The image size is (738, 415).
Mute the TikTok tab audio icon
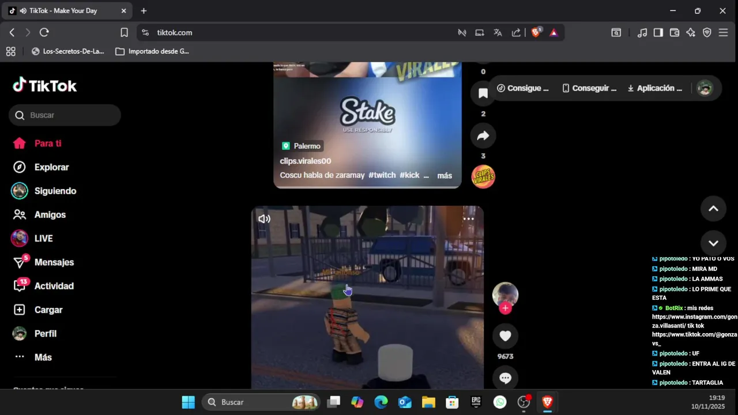click(22, 11)
